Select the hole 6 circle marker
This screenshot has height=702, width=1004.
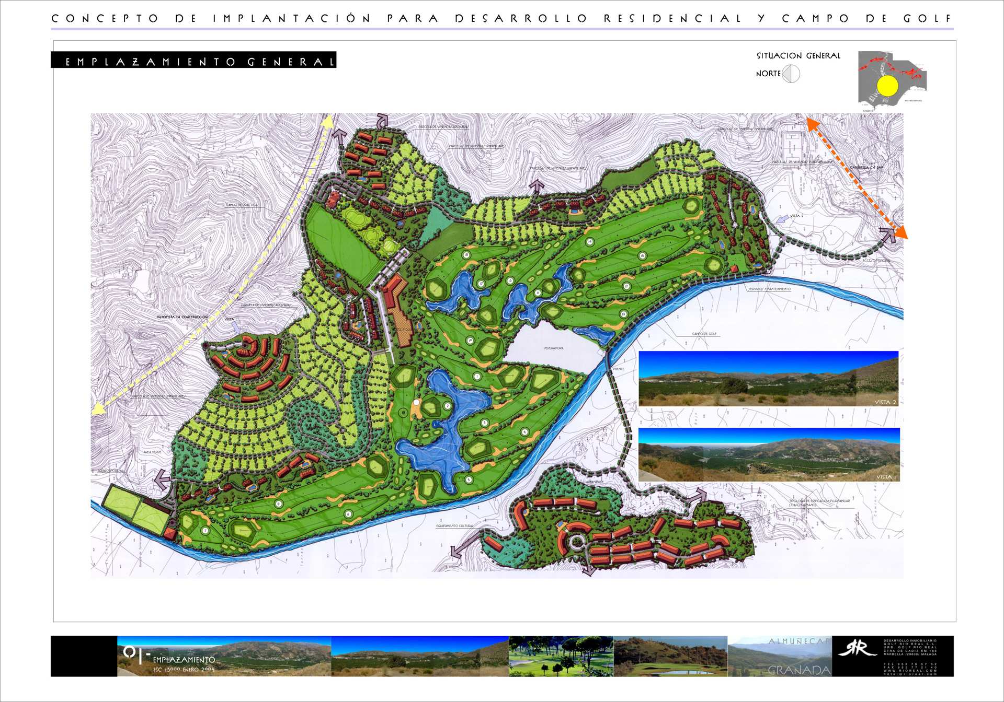(348, 514)
